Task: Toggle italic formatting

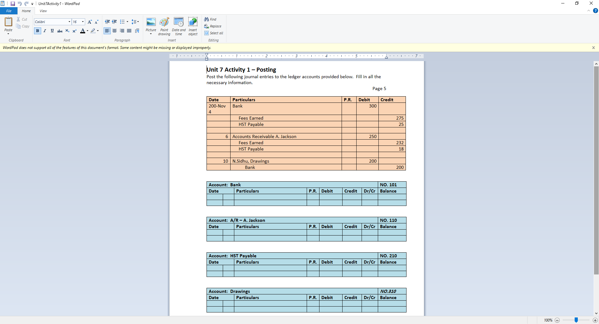Action: [x=45, y=31]
